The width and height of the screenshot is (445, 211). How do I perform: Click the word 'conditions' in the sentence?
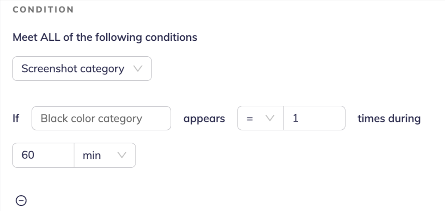pyautogui.click(x=171, y=37)
